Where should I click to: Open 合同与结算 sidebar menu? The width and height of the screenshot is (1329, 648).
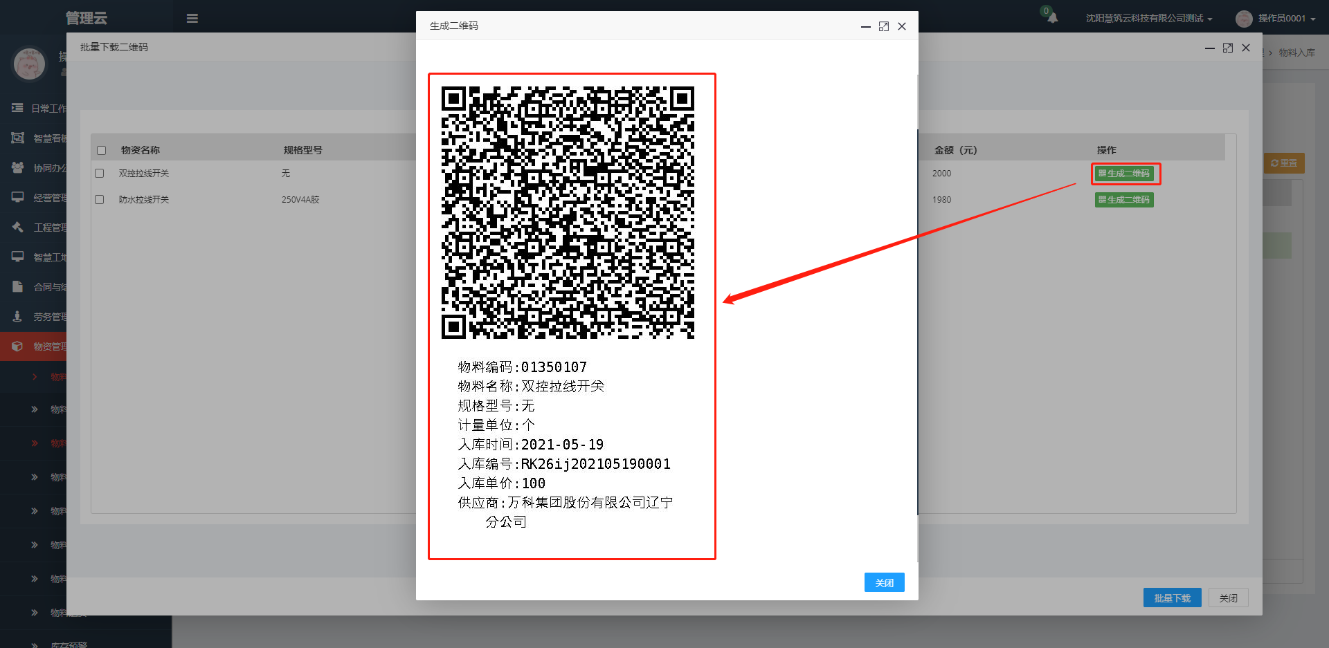pyautogui.click(x=39, y=287)
